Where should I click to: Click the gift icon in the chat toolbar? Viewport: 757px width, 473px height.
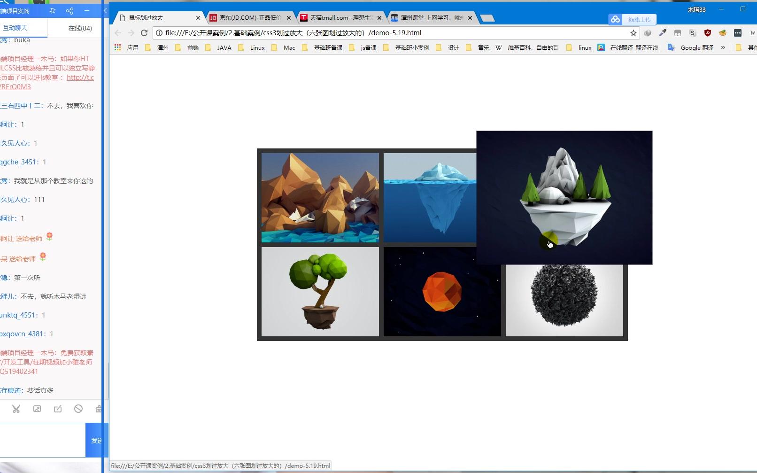click(x=99, y=409)
